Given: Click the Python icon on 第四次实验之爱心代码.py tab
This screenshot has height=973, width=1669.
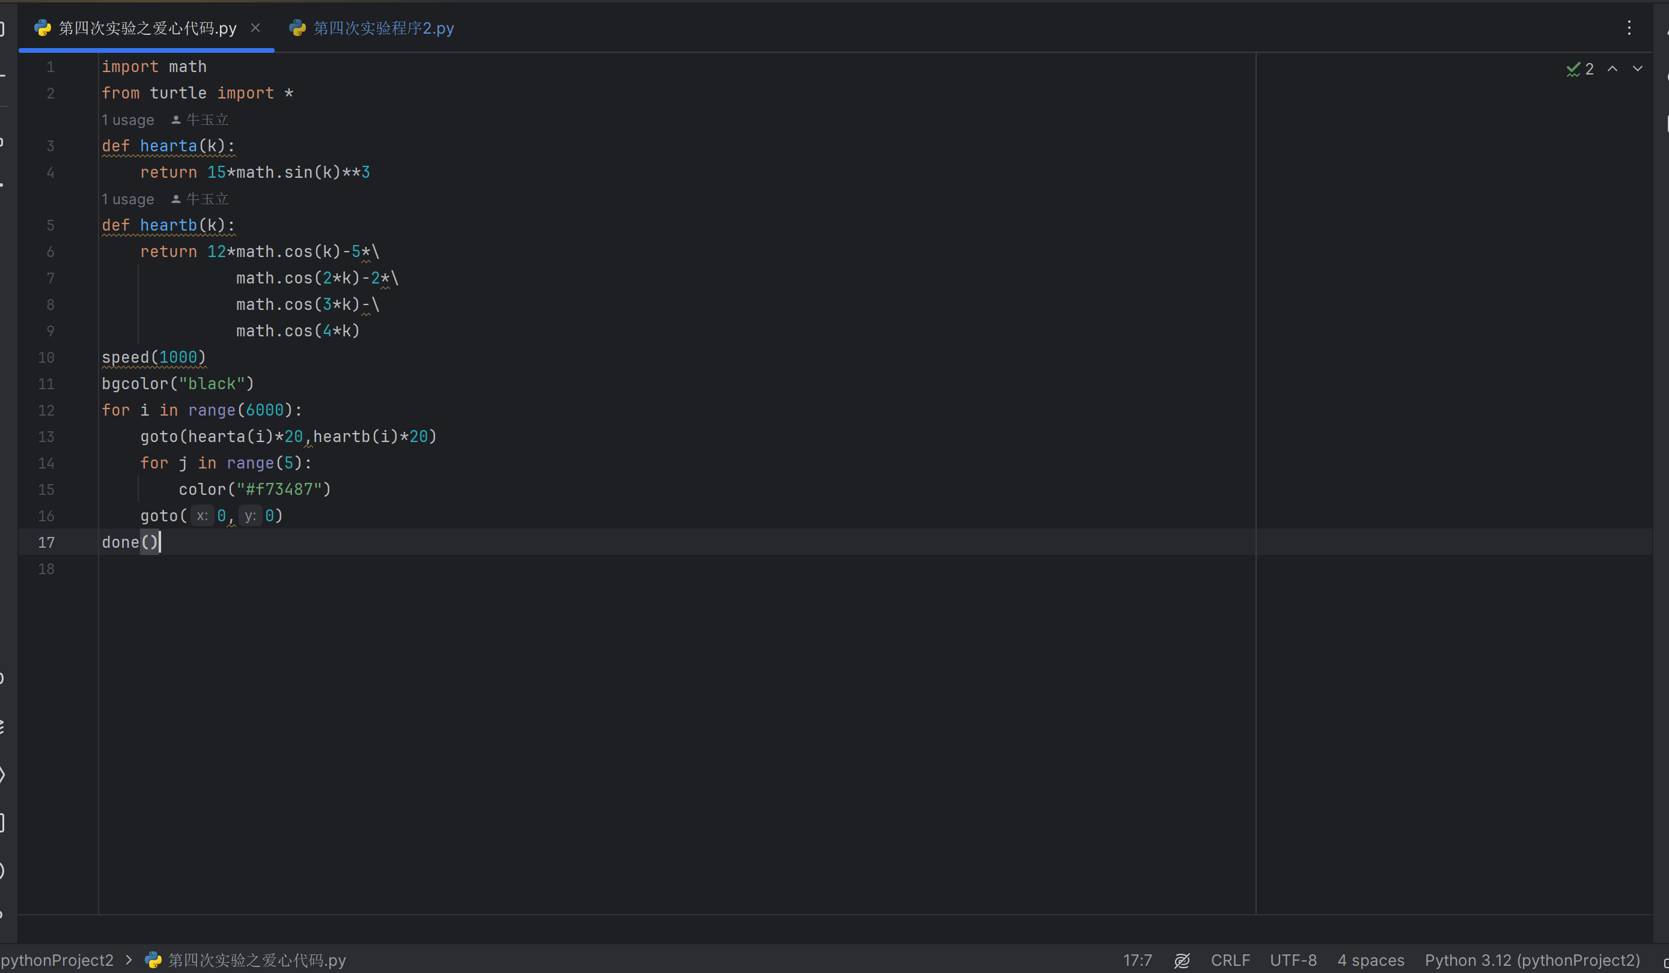Looking at the screenshot, I should click(43, 28).
